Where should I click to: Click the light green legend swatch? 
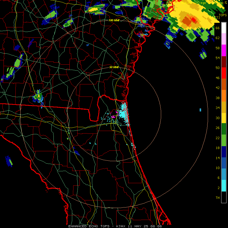[x=224, y=140]
